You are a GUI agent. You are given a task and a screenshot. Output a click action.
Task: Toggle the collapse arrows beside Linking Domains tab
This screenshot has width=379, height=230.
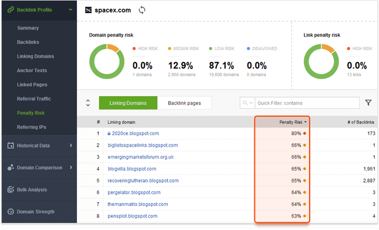[88, 103]
